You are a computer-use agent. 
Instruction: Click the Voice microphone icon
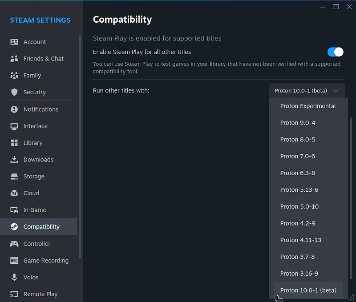click(x=14, y=277)
